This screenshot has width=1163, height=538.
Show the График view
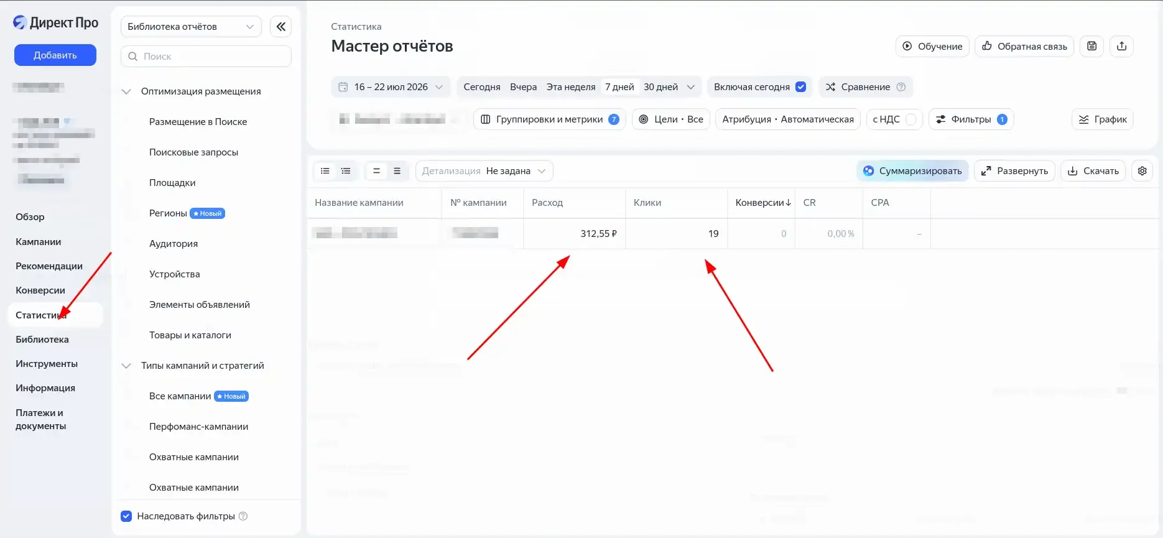coord(1103,119)
